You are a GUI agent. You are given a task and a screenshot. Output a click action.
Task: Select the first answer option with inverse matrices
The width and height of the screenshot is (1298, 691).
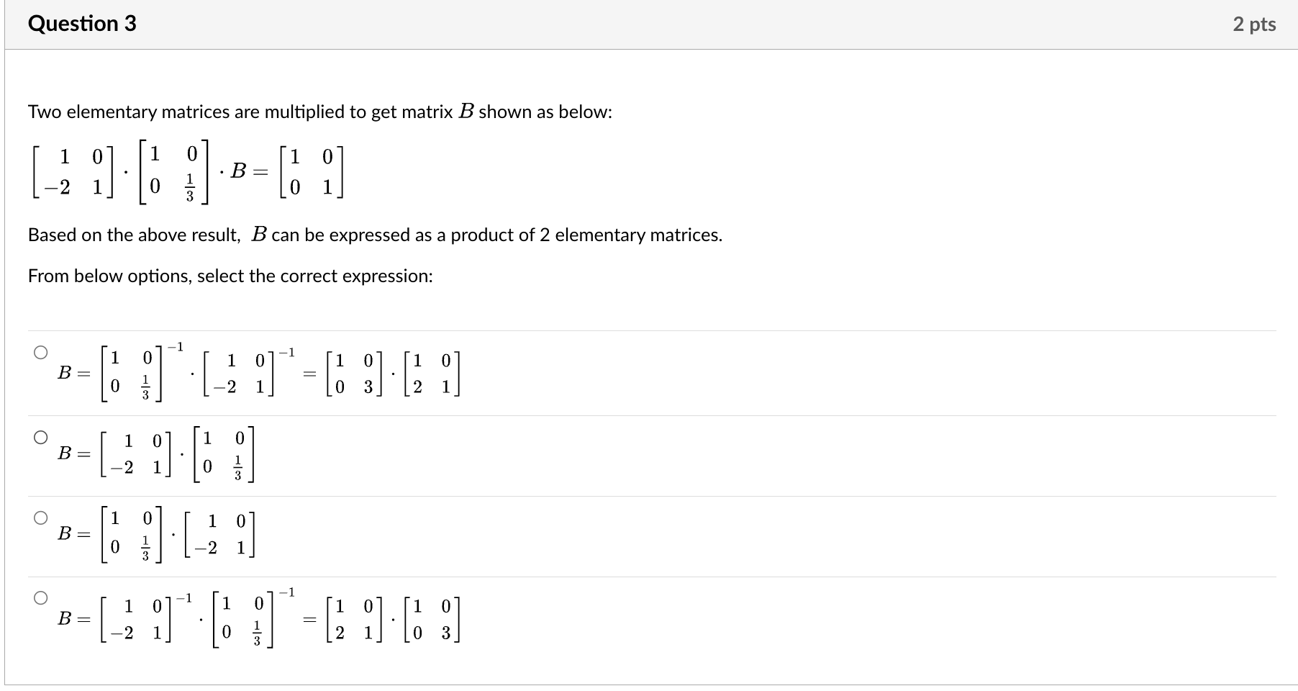tap(41, 353)
